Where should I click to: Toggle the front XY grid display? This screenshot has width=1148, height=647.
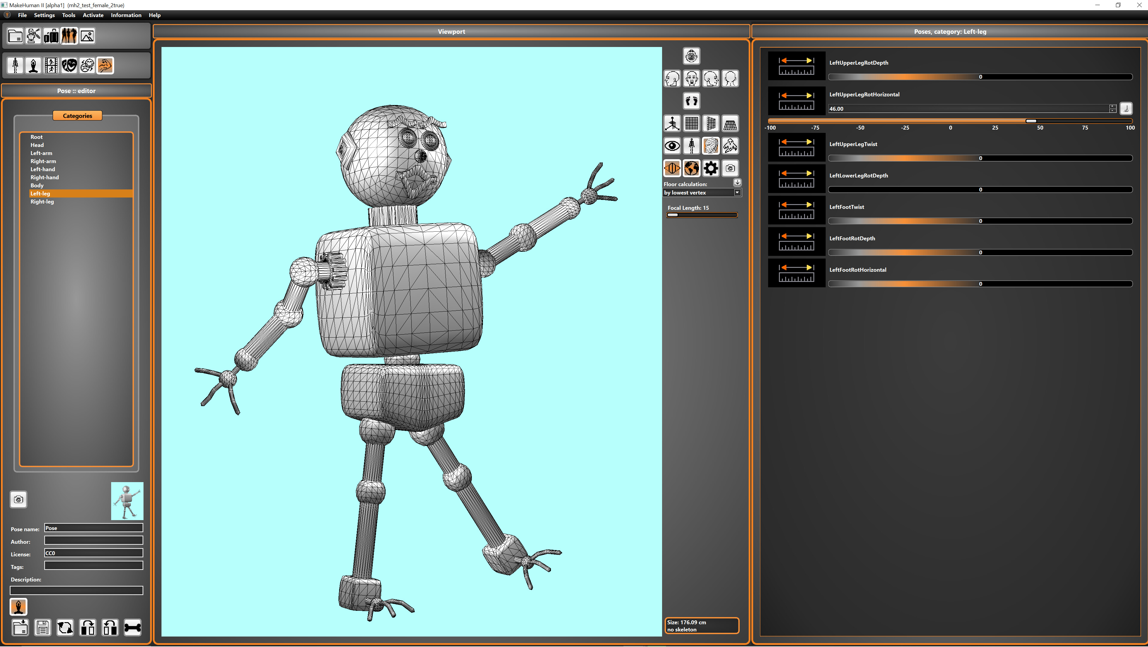[691, 123]
